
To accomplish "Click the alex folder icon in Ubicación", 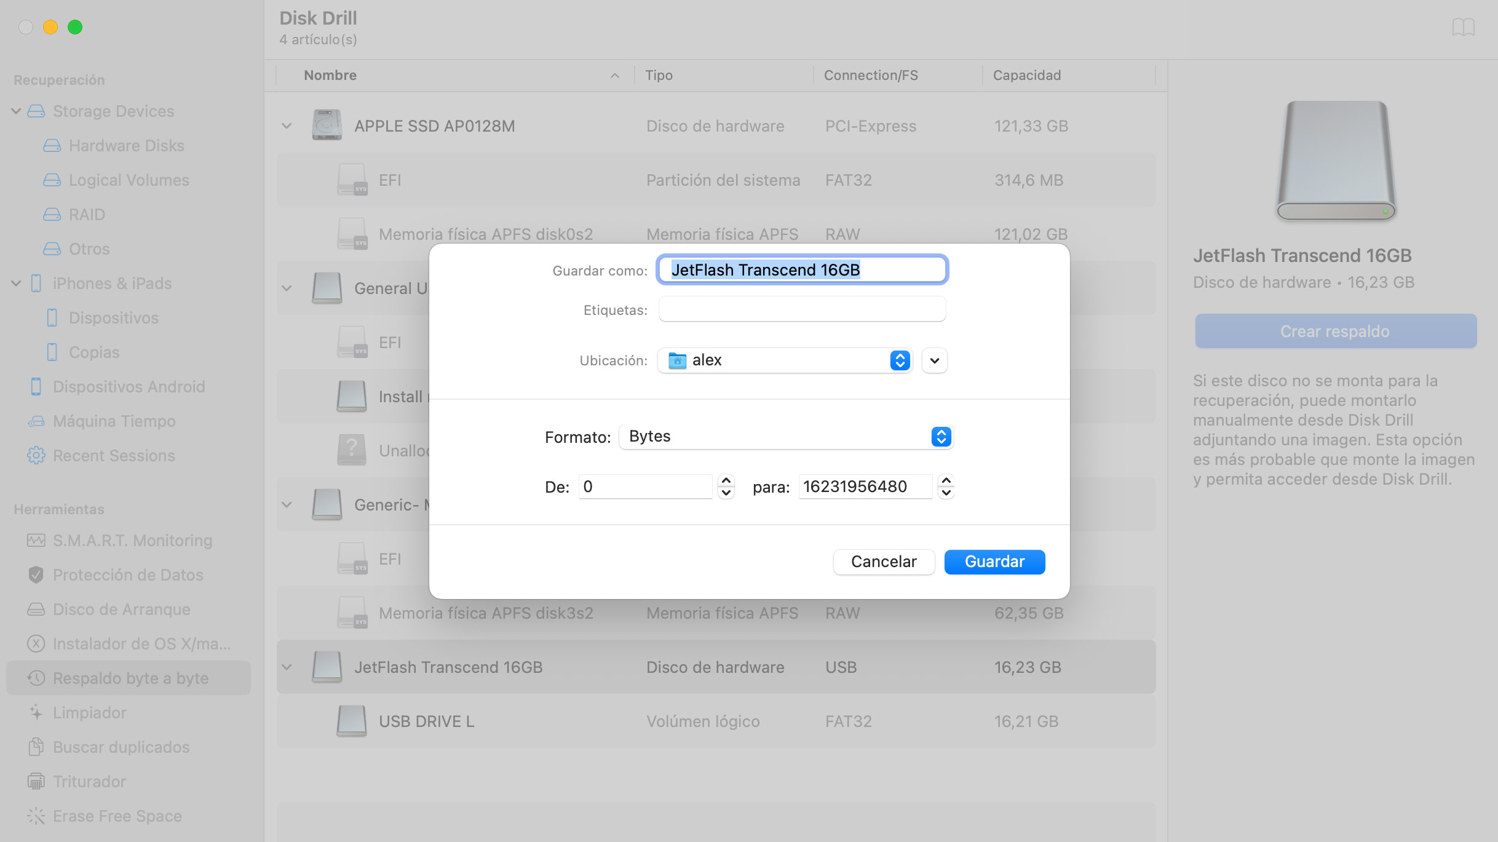I will [678, 360].
